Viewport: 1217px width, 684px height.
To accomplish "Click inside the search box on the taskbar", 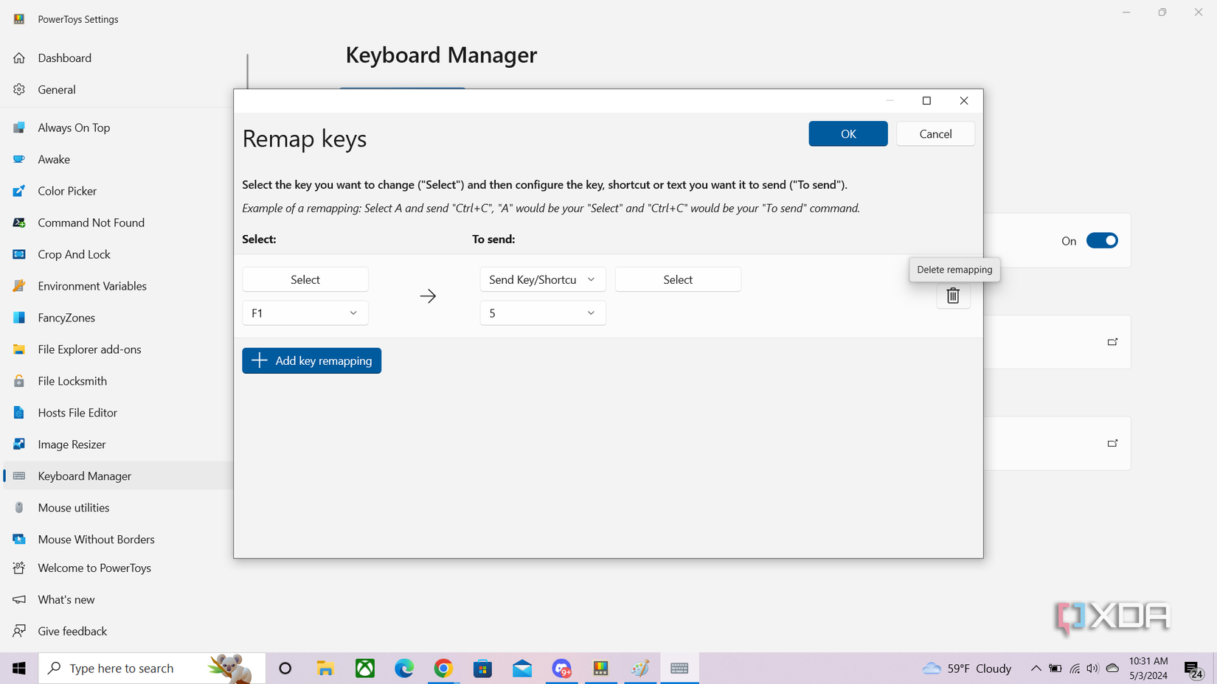I will [x=133, y=668].
